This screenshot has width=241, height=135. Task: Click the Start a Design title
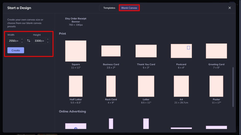click(19, 8)
